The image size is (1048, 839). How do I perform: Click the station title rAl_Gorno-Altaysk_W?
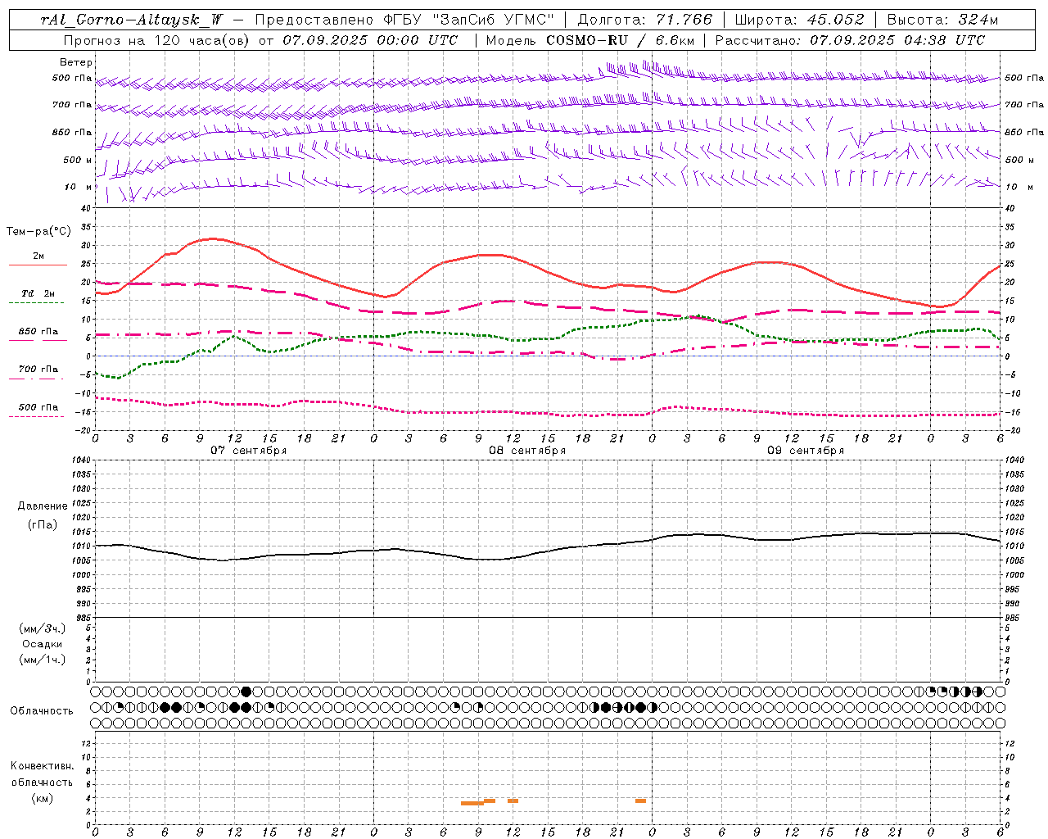pos(132,20)
